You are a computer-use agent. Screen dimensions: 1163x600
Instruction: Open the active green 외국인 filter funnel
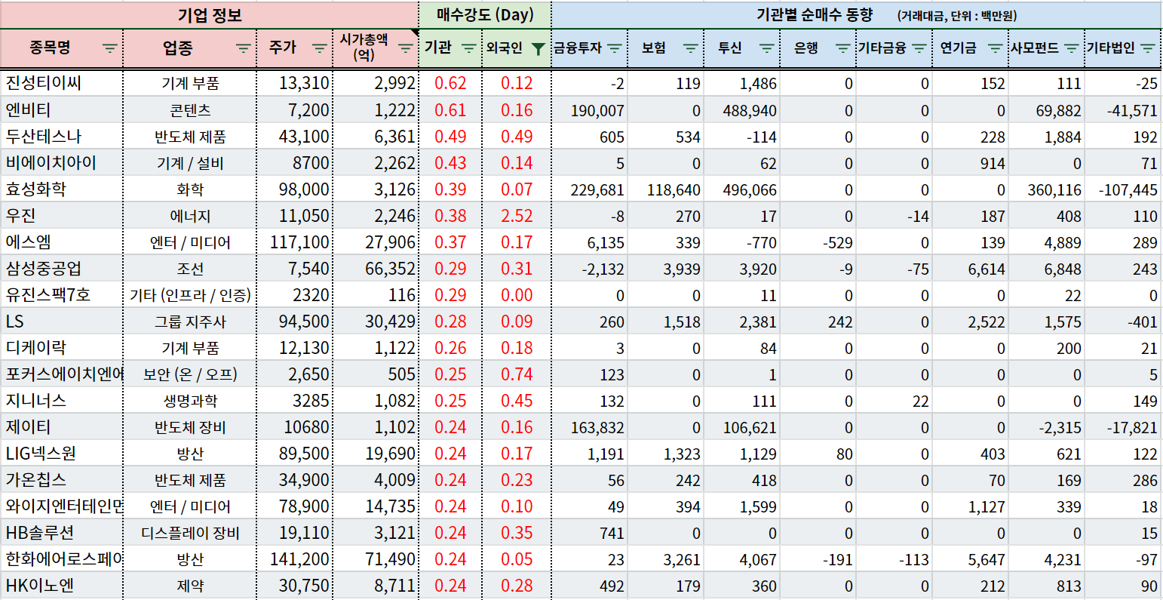pyautogui.click(x=538, y=48)
